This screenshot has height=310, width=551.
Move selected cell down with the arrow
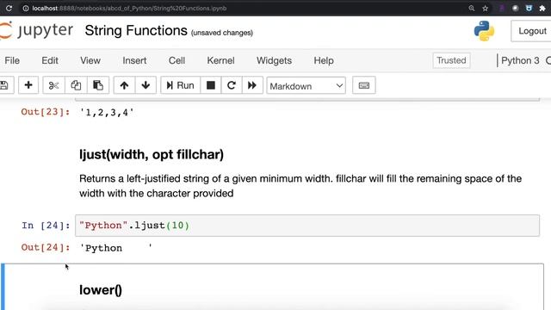click(145, 85)
